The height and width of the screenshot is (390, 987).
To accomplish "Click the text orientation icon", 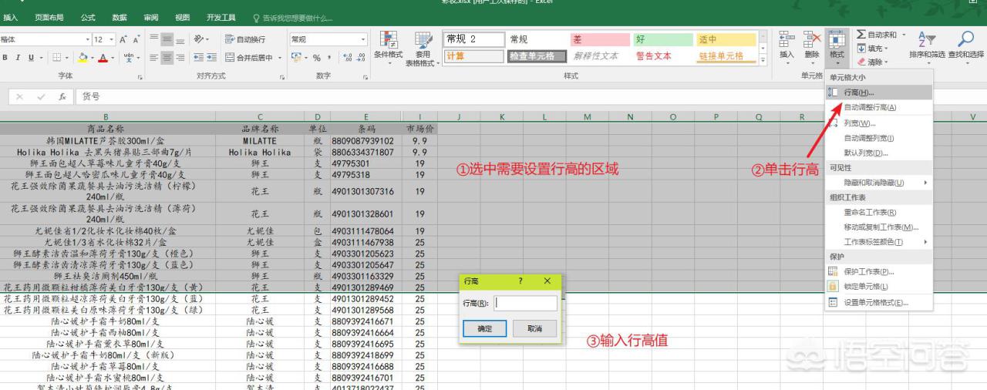I will (199, 39).
